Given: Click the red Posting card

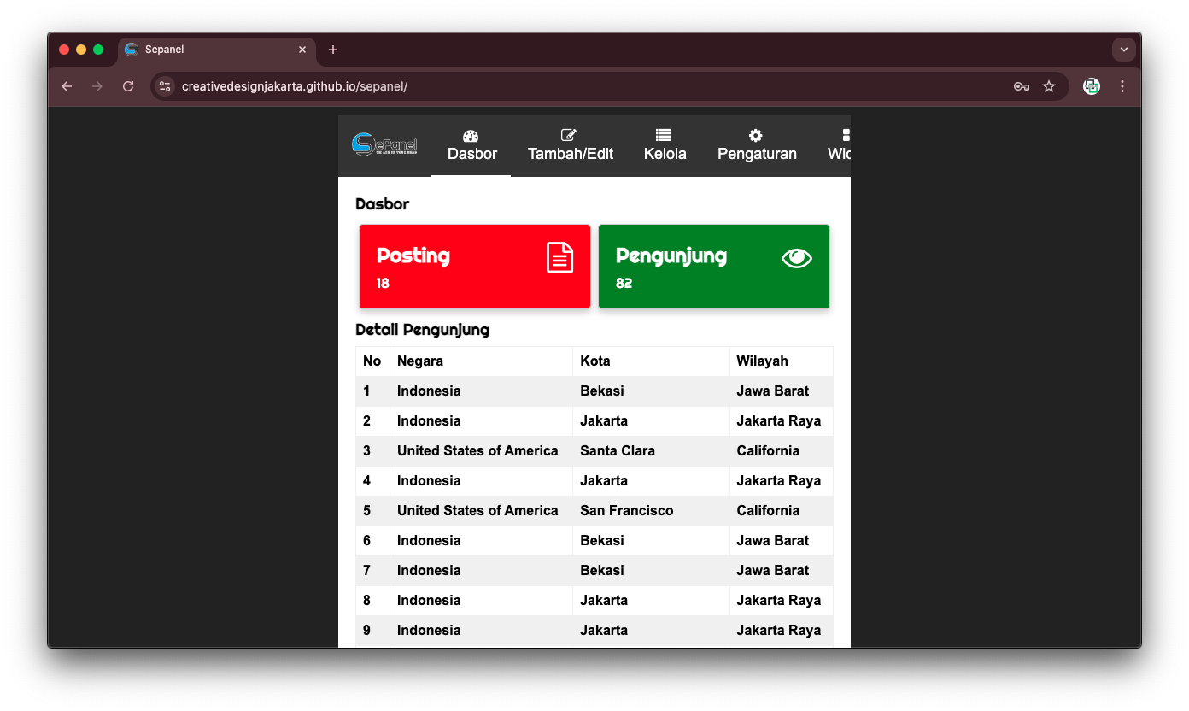Looking at the screenshot, I should tap(475, 267).
